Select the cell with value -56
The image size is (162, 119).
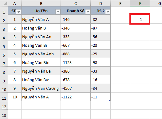pos(101,37)
